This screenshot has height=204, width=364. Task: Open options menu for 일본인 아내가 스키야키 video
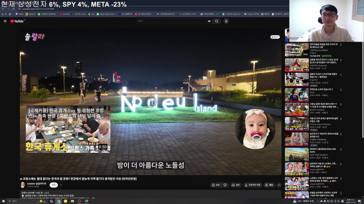pyautogui.click(x=341, y=75)
